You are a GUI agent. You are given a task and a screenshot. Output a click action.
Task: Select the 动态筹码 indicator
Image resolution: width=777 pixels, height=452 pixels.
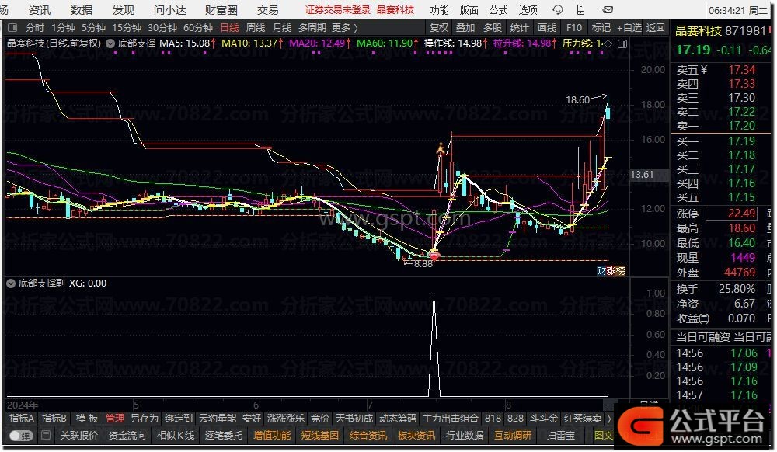(398, 419)
